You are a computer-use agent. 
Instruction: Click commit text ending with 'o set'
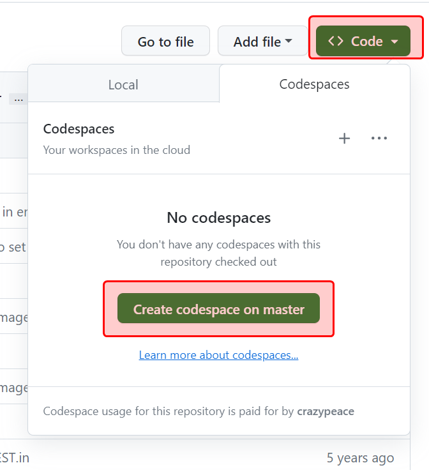point(13,247)
